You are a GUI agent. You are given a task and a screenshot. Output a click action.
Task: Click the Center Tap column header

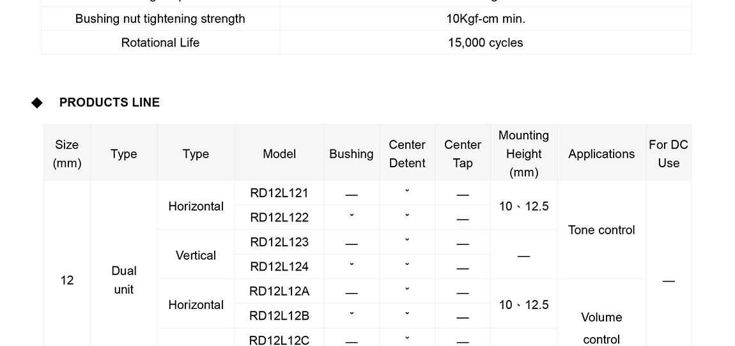pyautogui.click(x=463, y=154)
